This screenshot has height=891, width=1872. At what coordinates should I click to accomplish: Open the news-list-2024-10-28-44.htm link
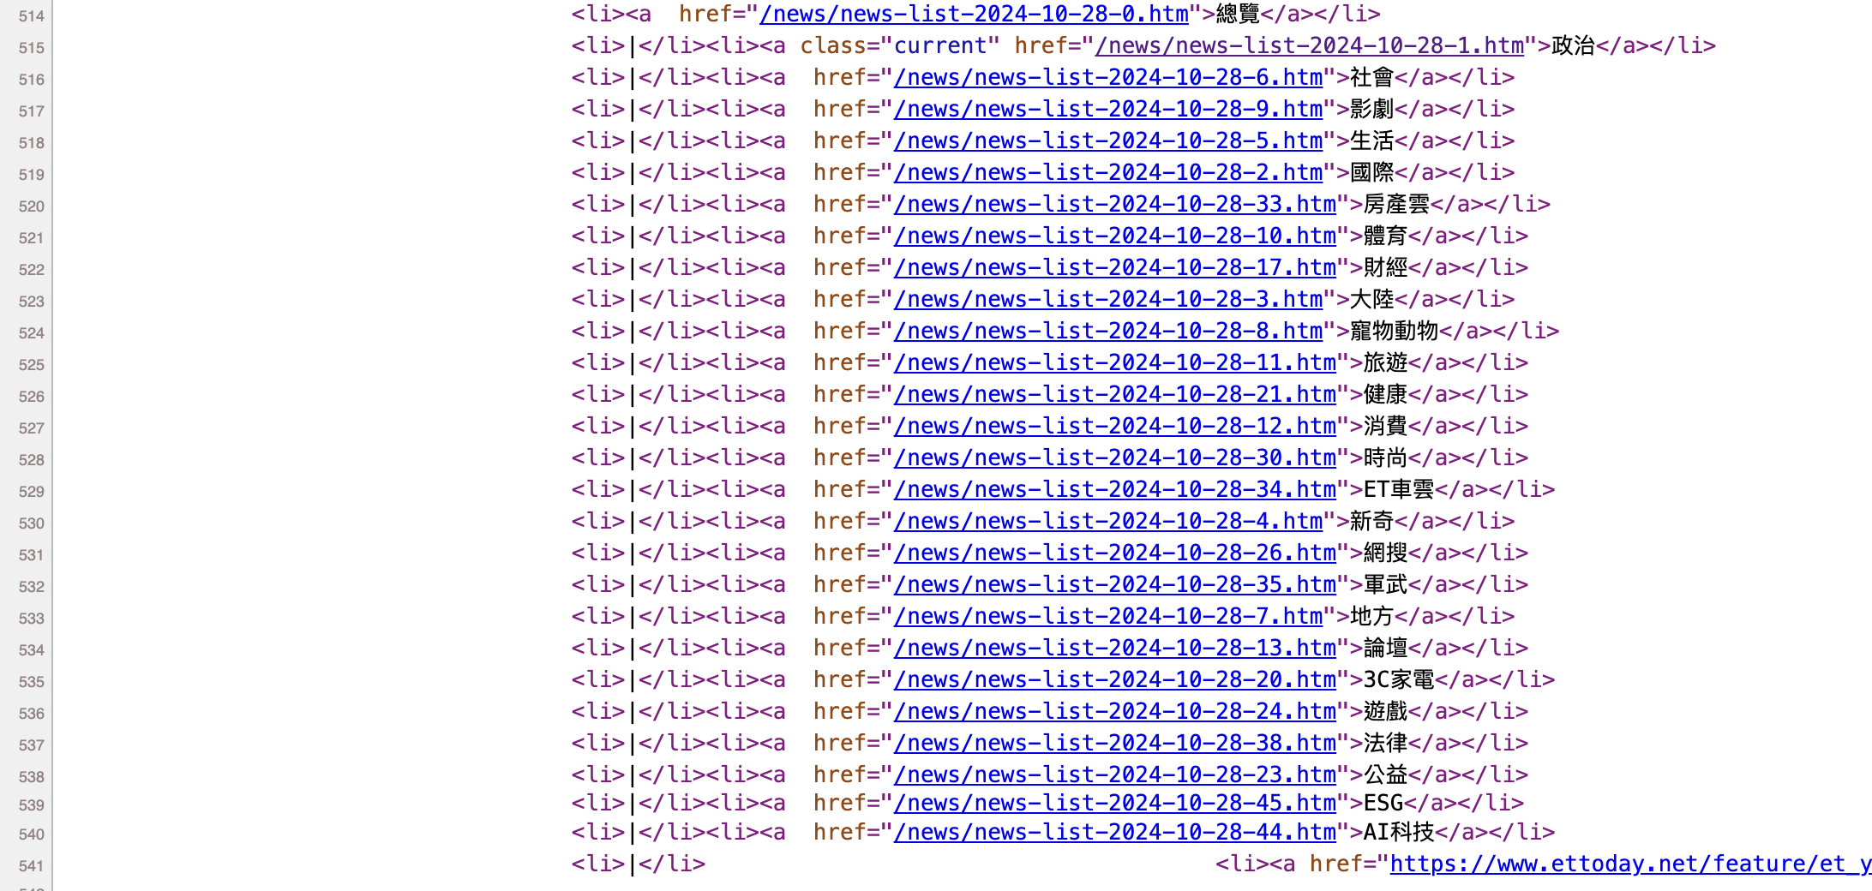pyautogui.click(x=1114, y=833)
